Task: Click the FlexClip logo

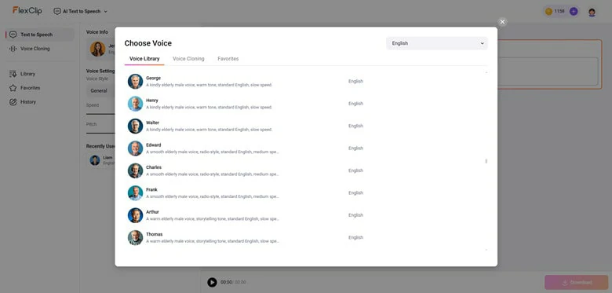Action: tap(27, 11)
